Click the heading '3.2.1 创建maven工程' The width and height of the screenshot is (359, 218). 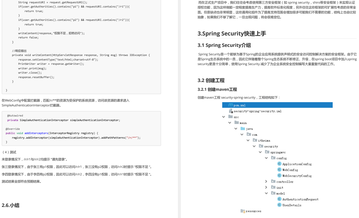[x=217, y=89]
